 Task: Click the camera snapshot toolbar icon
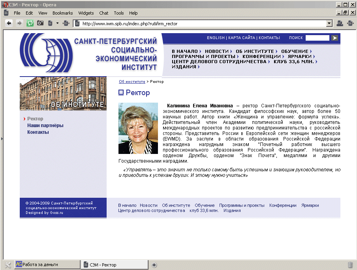pyautogui.click(x=40, y=23)
